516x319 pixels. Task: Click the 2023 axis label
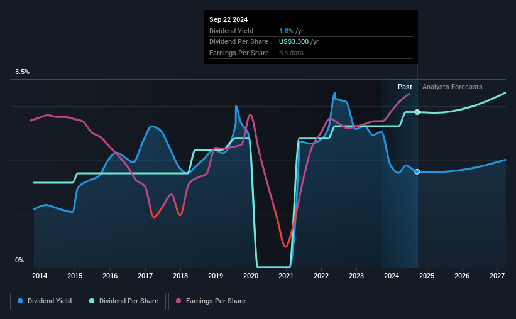(356, 276)
